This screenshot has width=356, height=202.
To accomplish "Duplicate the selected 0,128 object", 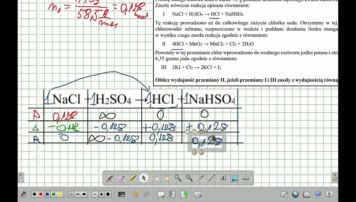I will [194, 132].
